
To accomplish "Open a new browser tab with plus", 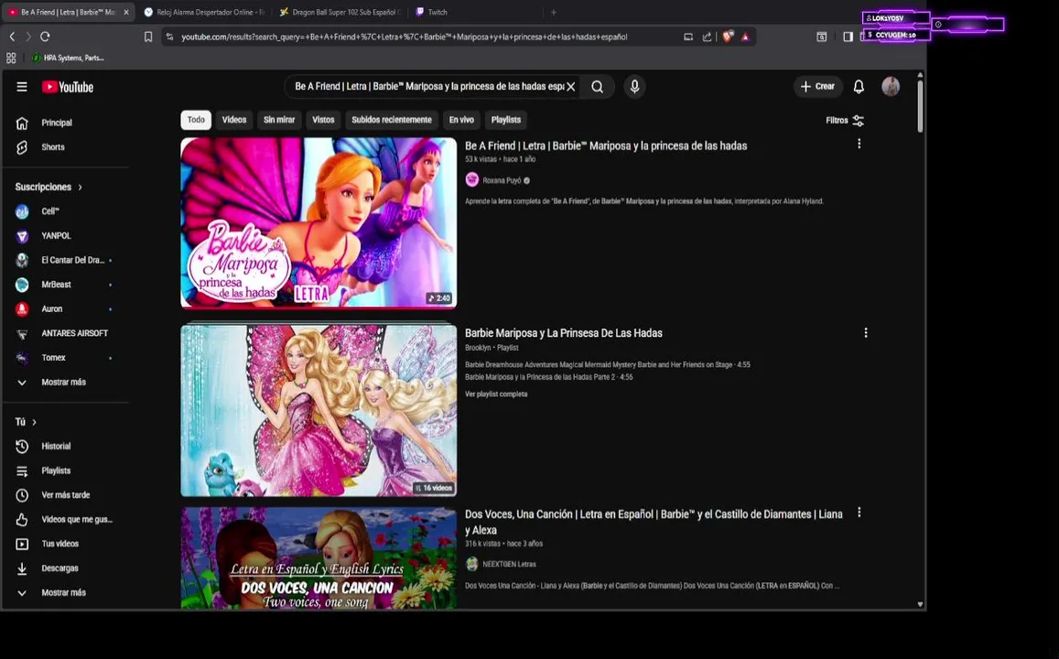I will (554, 12).
